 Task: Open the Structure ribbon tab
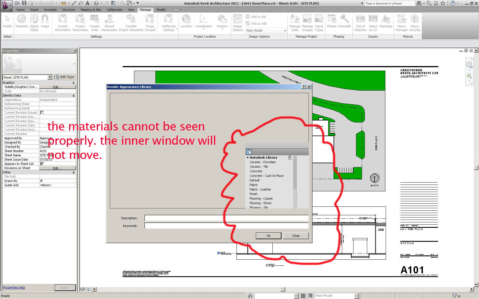tap(69, 10)
